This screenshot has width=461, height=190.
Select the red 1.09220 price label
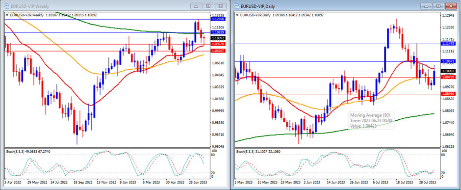click(218, 44)
